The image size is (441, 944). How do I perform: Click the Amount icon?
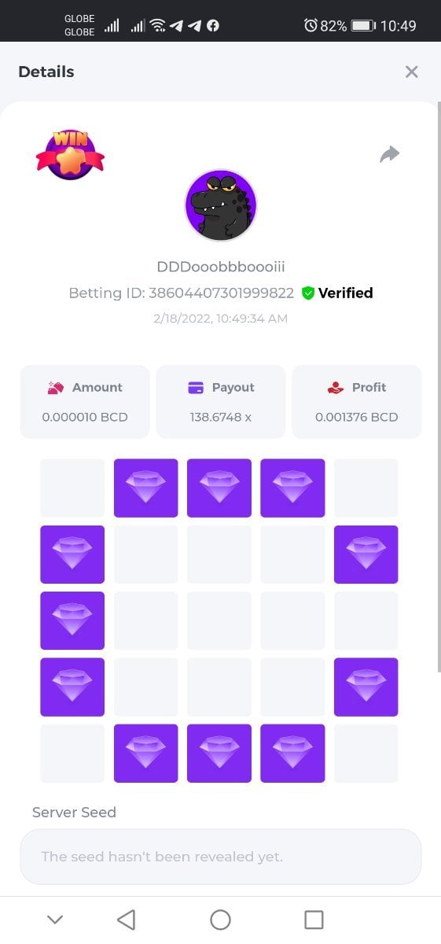click(56, 387)
